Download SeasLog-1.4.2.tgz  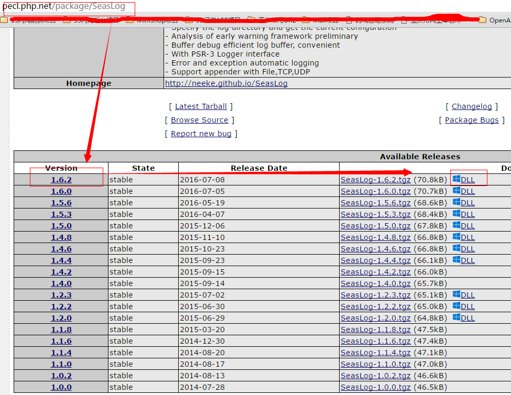point(375,272)
